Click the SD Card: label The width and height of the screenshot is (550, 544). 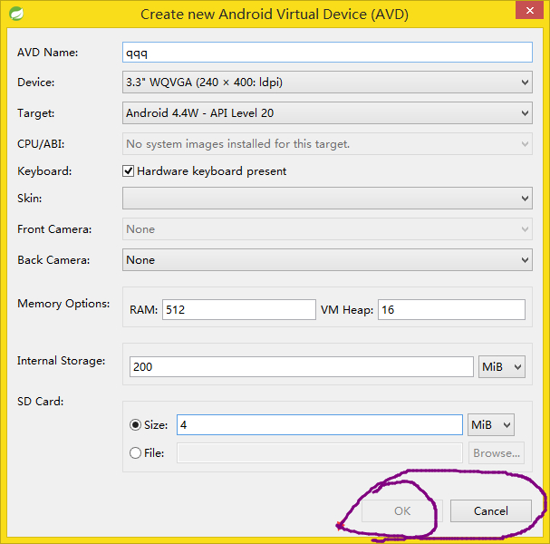coord(41,401)
